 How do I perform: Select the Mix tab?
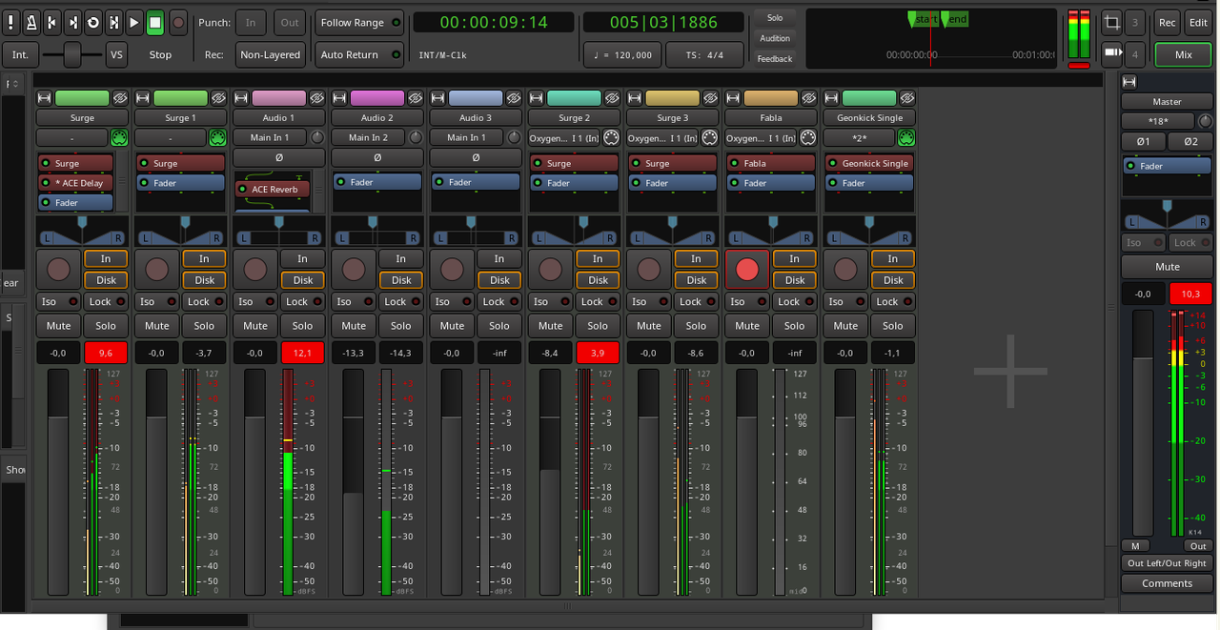pyautogui.click(x=1183, y=54)
